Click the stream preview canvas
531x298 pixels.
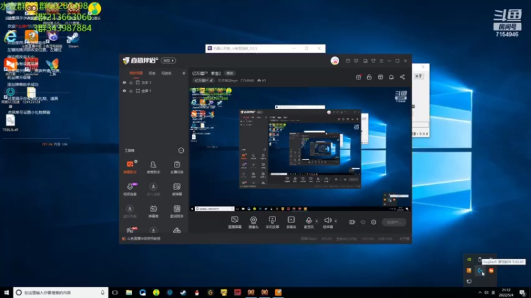click(x=300, y=149)
